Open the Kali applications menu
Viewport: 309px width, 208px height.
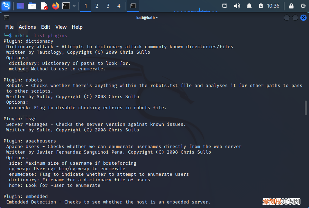coord(6,6)
